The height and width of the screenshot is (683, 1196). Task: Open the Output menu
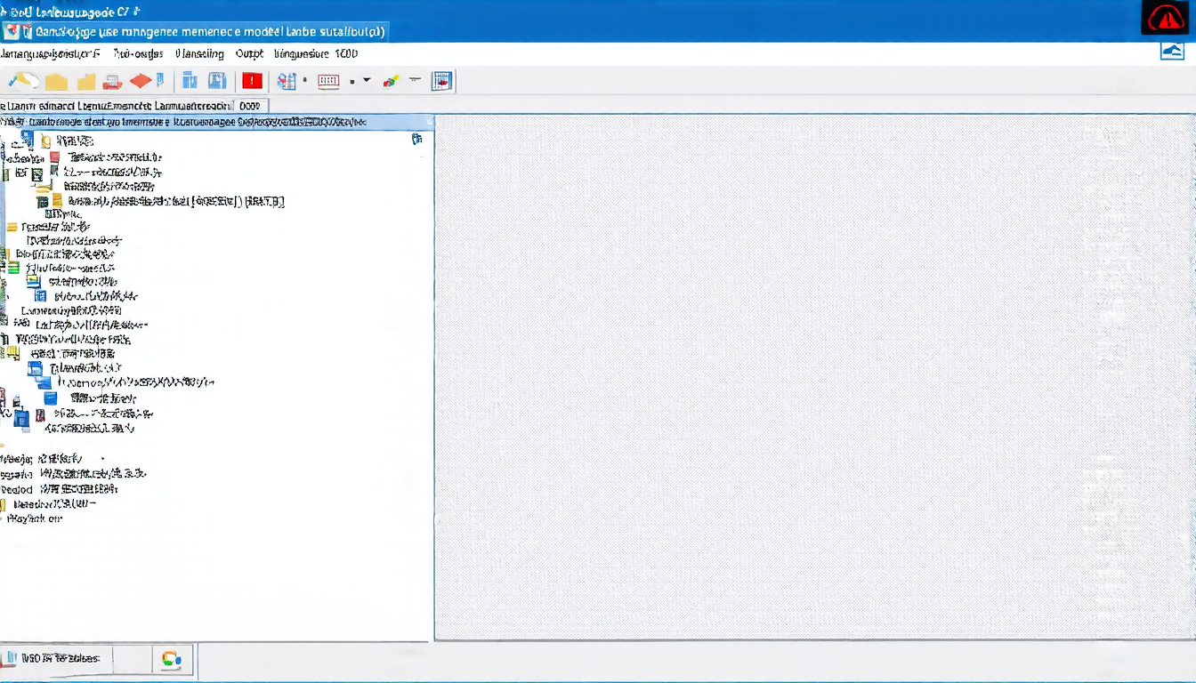click(249, 53)
